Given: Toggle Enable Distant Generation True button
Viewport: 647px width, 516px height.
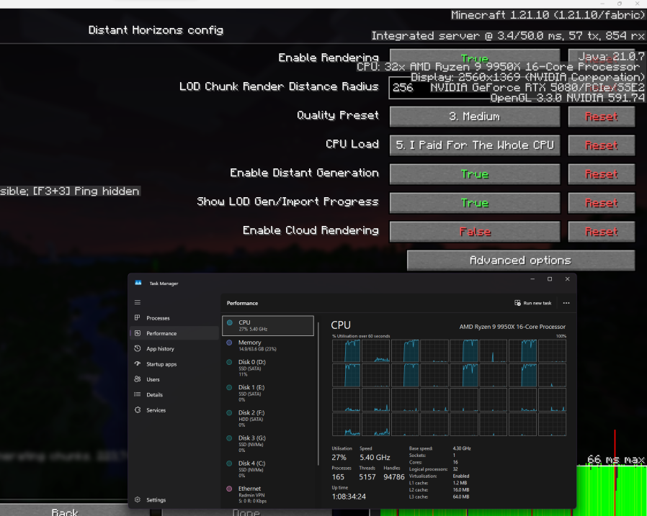Looking at the screenshot, I should tap(475, 174).
